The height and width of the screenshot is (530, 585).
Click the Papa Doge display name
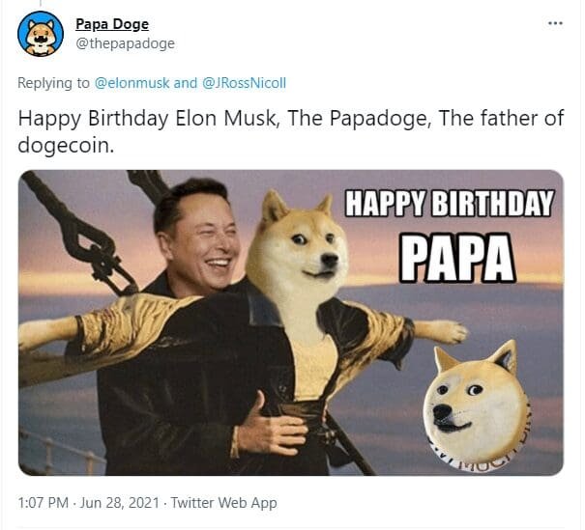tap(112, 24)
